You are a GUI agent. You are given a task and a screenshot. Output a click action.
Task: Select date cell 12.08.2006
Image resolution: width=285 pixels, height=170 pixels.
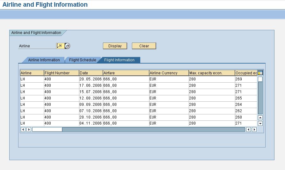(x=91, y=98)
